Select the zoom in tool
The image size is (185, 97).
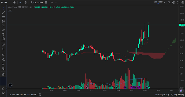click(x=3, y=49)
